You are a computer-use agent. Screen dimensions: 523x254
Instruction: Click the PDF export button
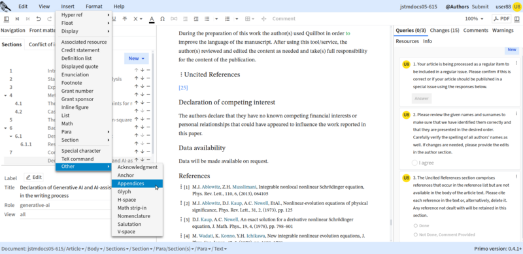point(501,19)
